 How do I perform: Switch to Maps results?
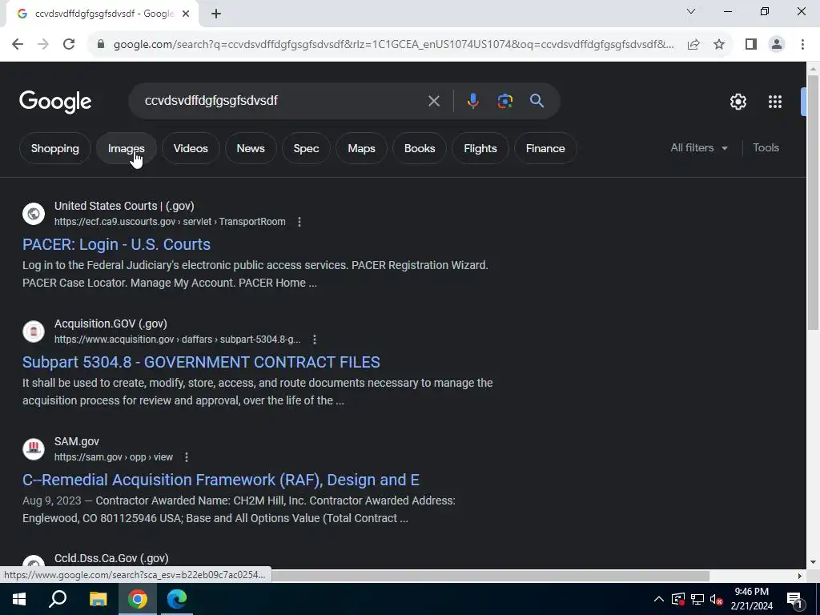coord(361,148)
